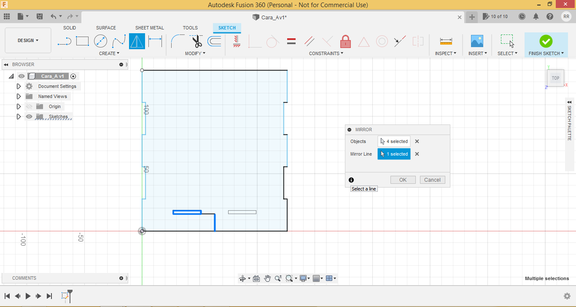Switch to the TOOLS tab
576x307 pixels.
[x=190, y=28]
